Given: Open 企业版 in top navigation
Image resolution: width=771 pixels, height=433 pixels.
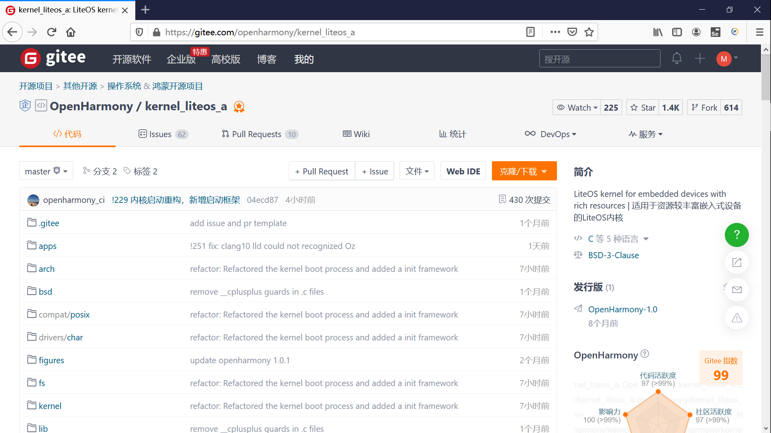Looking at the screenshot, I should [181, 59].
